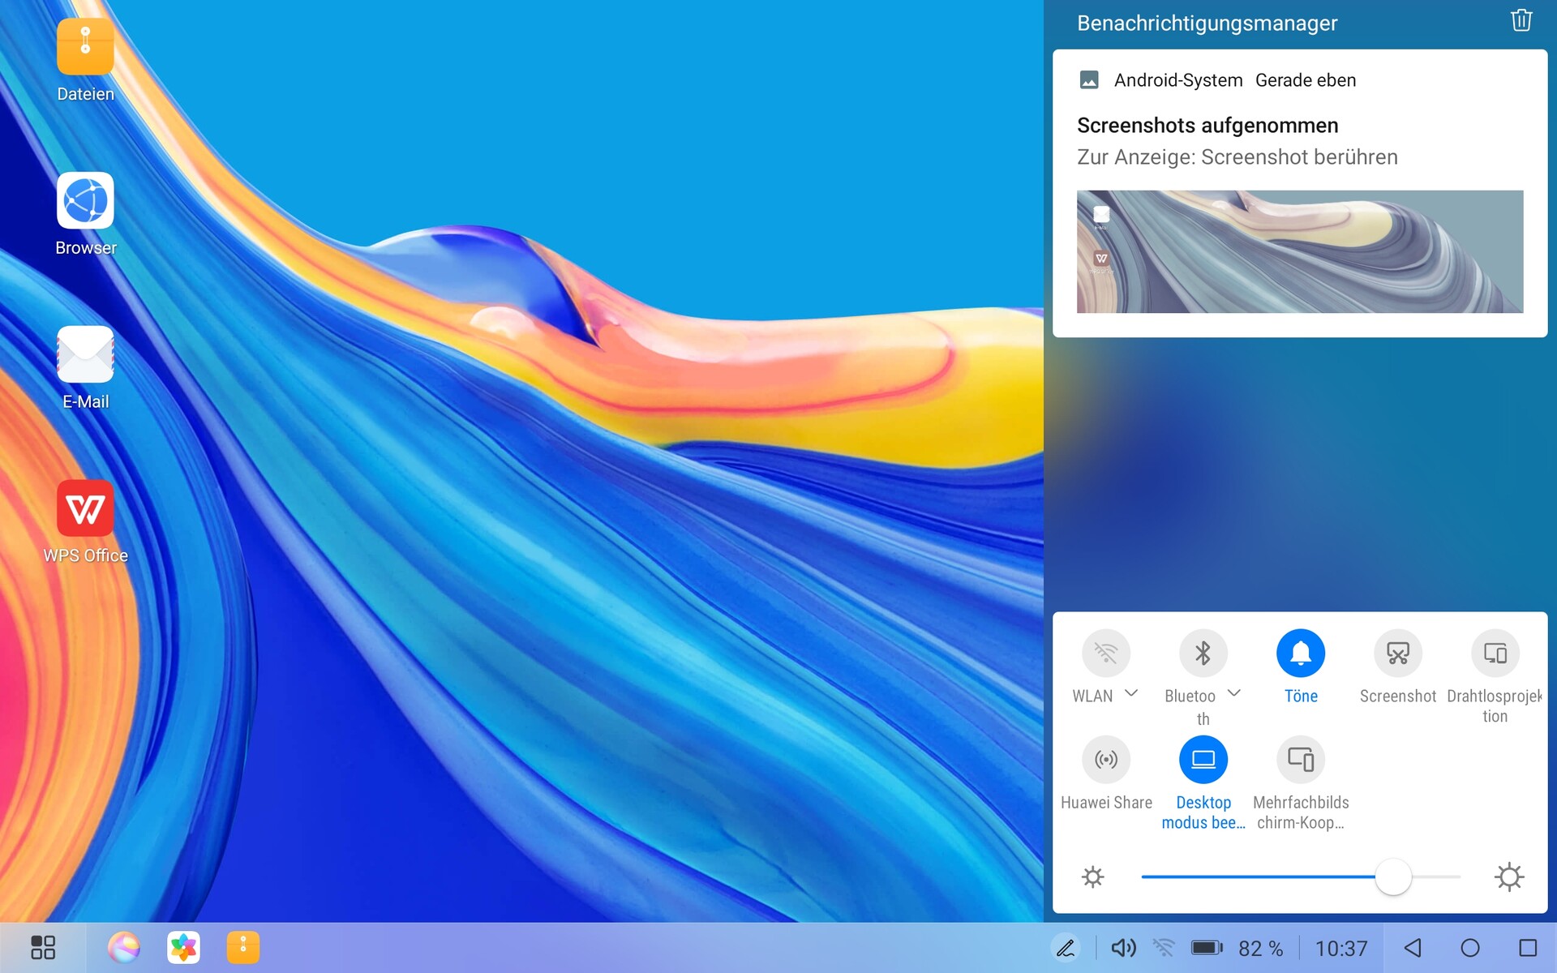The height and width of the screenshot is (973, 1557).
Task: Launch the Browser desktop icon
Action: coord(85,200)
